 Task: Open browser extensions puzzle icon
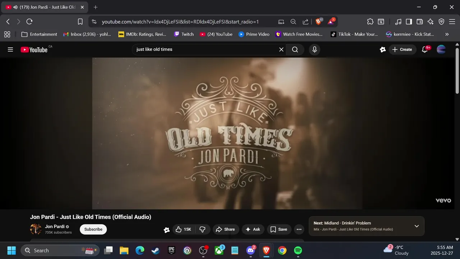[370, 22]
